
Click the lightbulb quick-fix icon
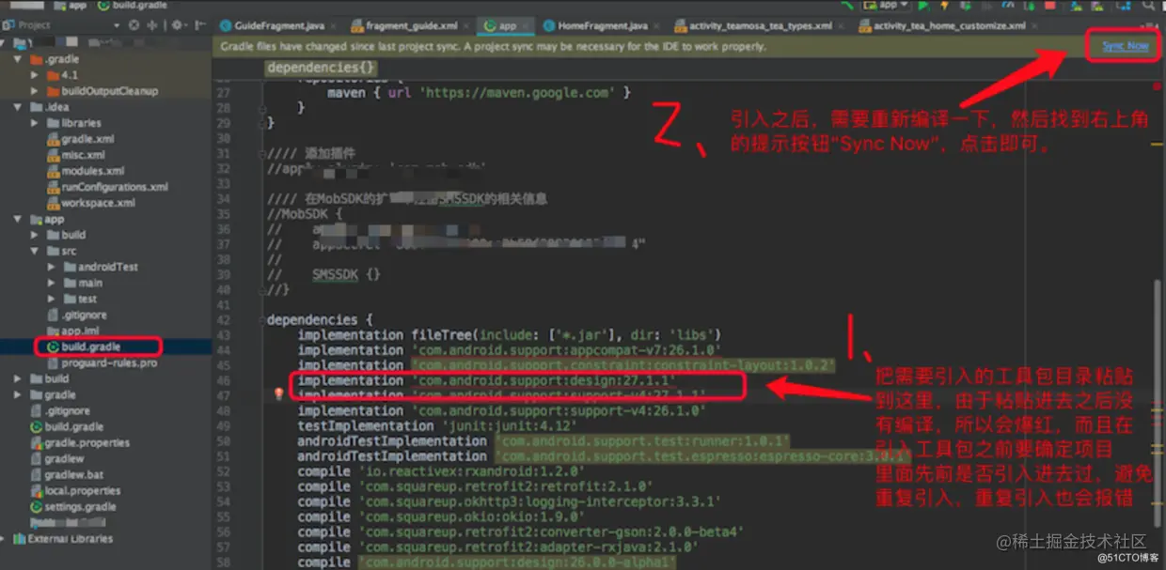click(278, 394)
